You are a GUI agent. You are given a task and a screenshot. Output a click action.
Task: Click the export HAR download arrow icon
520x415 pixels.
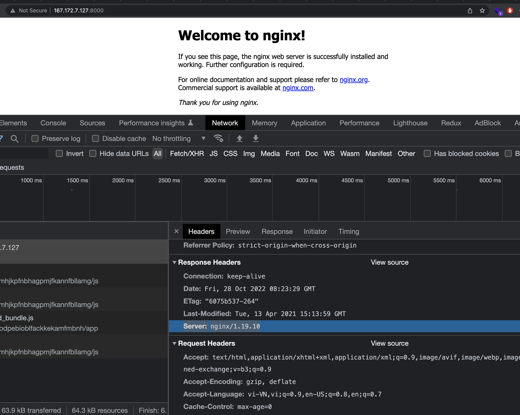[x=256, y=138]
